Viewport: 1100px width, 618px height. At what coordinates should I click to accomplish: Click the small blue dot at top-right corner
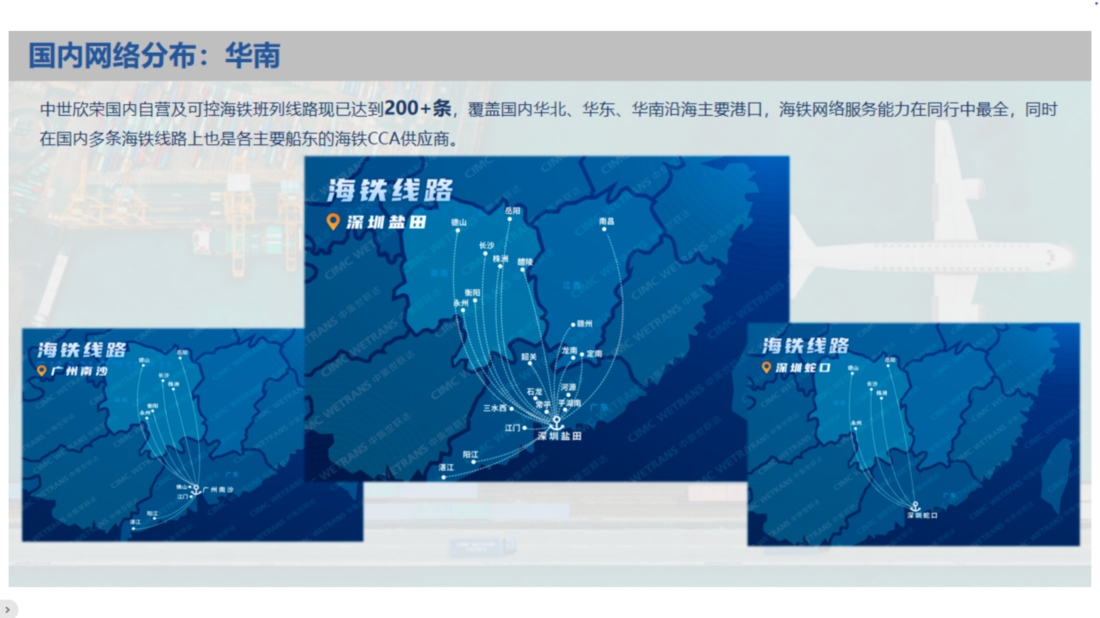(1096, 3)
